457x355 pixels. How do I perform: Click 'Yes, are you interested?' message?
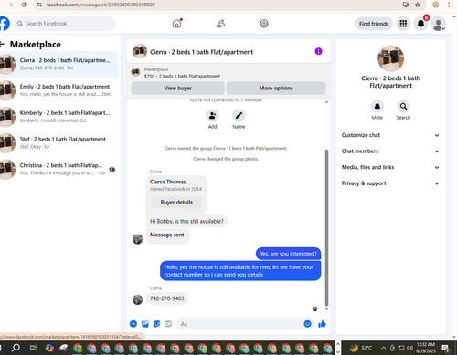(288, 254)
